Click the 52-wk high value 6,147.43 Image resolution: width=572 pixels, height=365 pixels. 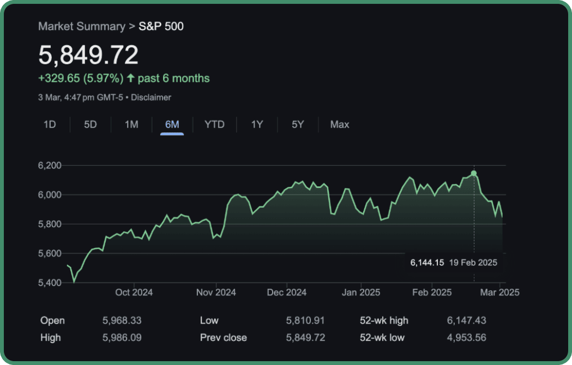tap(467, 320)
